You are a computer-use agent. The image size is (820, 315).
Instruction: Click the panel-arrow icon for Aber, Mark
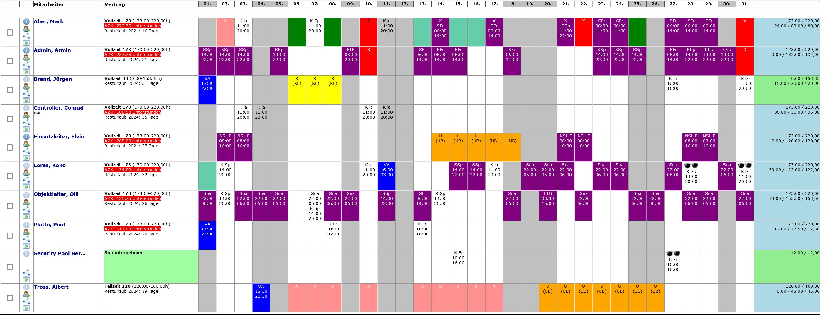pos(26,43)
